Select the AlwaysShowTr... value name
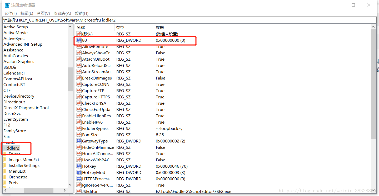Image resolution: width=379 pixels, height=196 pixels. [x=97, y=53]
